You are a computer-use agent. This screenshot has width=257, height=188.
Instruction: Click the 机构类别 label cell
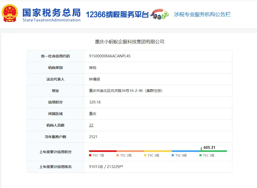point(55,68)
